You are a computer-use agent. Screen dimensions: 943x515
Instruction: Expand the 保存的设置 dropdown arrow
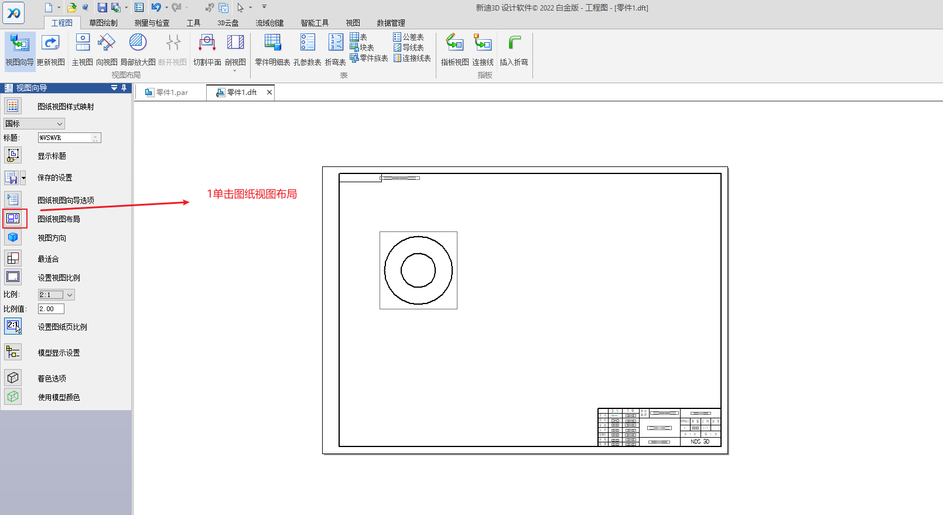[23, 178]
